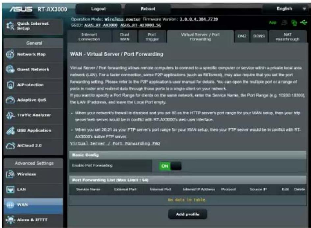Click the Add profile button

click(188, 214)
